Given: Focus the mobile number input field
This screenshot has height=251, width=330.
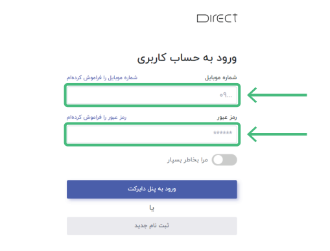Looking at the screenshot, I should coord(152,95).
